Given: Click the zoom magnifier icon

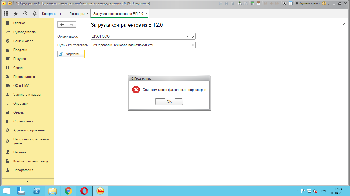Looking at the screenshot, I should [284, 3].
